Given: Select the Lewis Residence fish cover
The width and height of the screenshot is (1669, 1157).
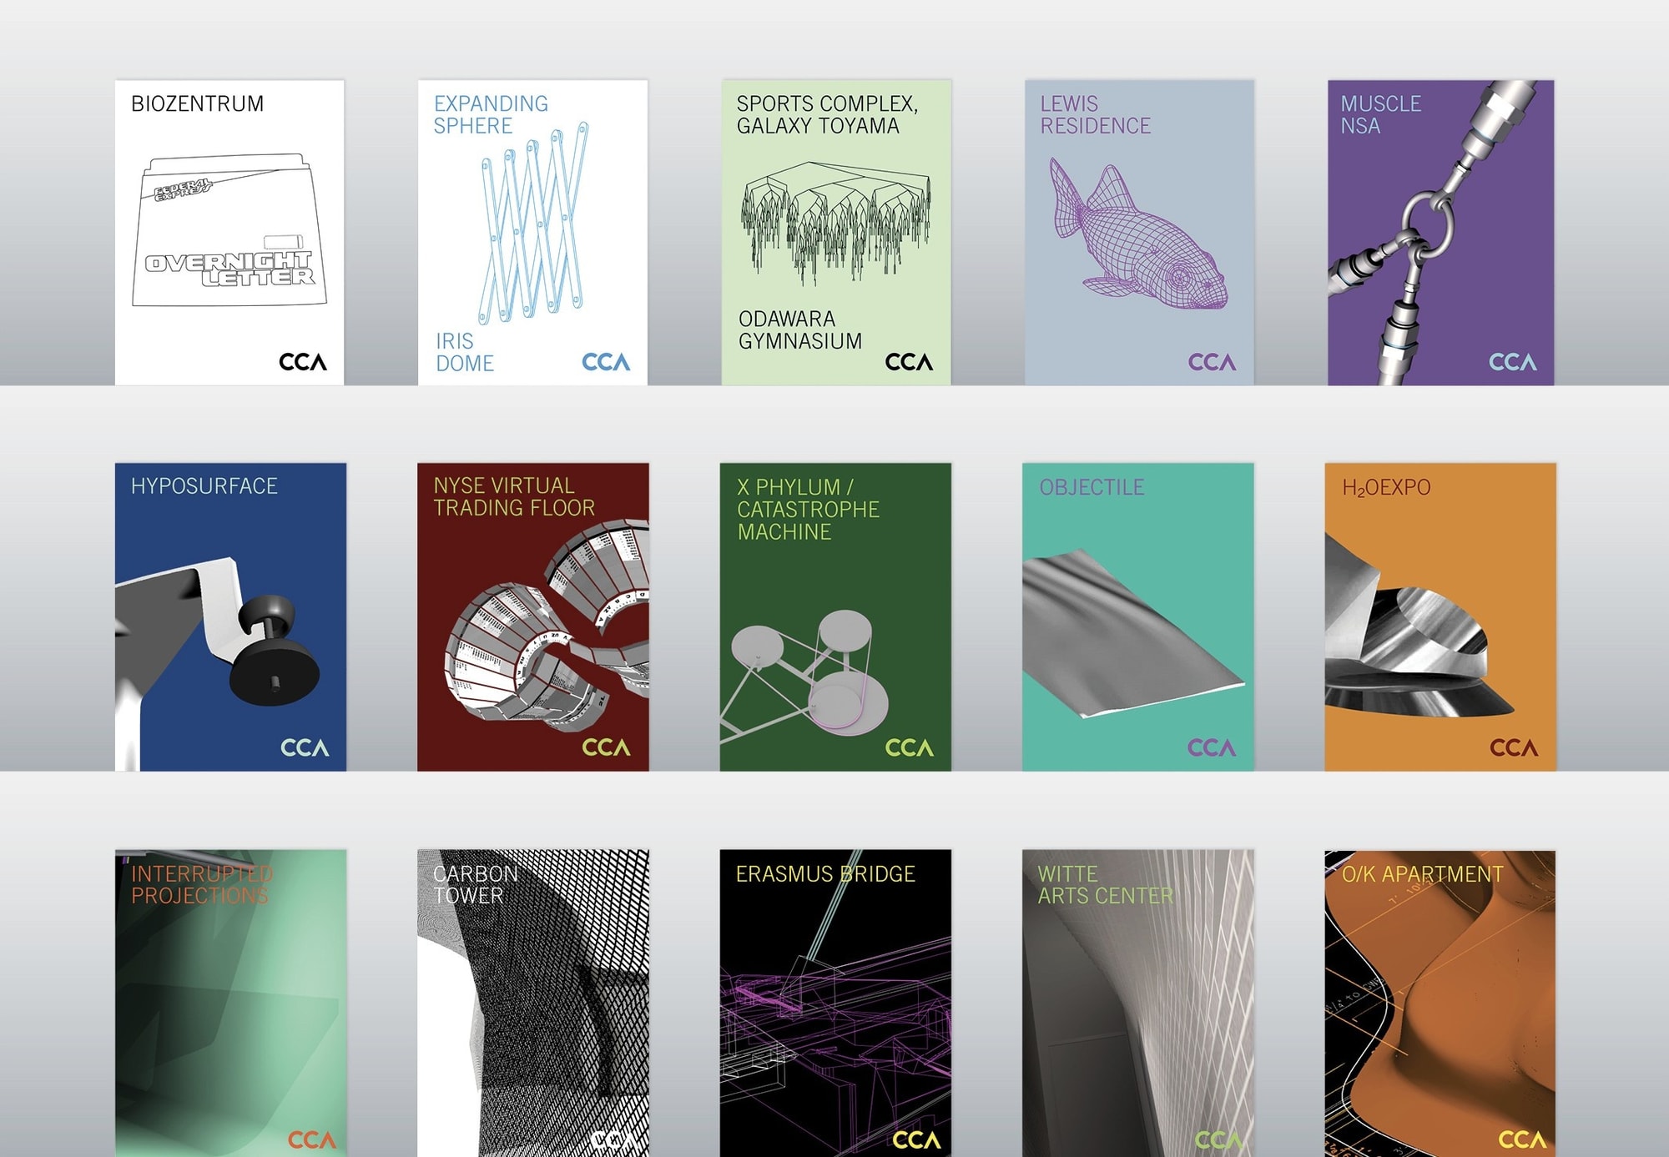Looking at the screenshot, I should click(x=1139, y=232).
